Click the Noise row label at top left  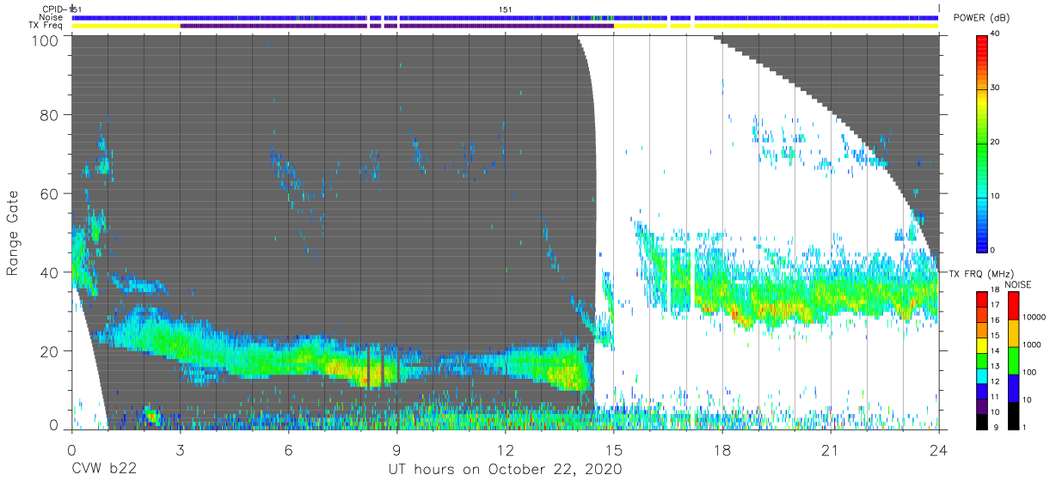[52, 17]
